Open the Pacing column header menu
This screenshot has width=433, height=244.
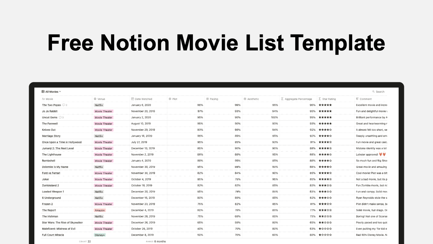(x=223, y=99)
